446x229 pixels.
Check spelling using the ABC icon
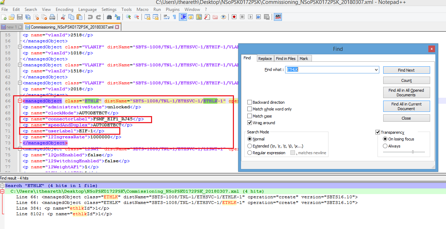(x=277, y=17)
